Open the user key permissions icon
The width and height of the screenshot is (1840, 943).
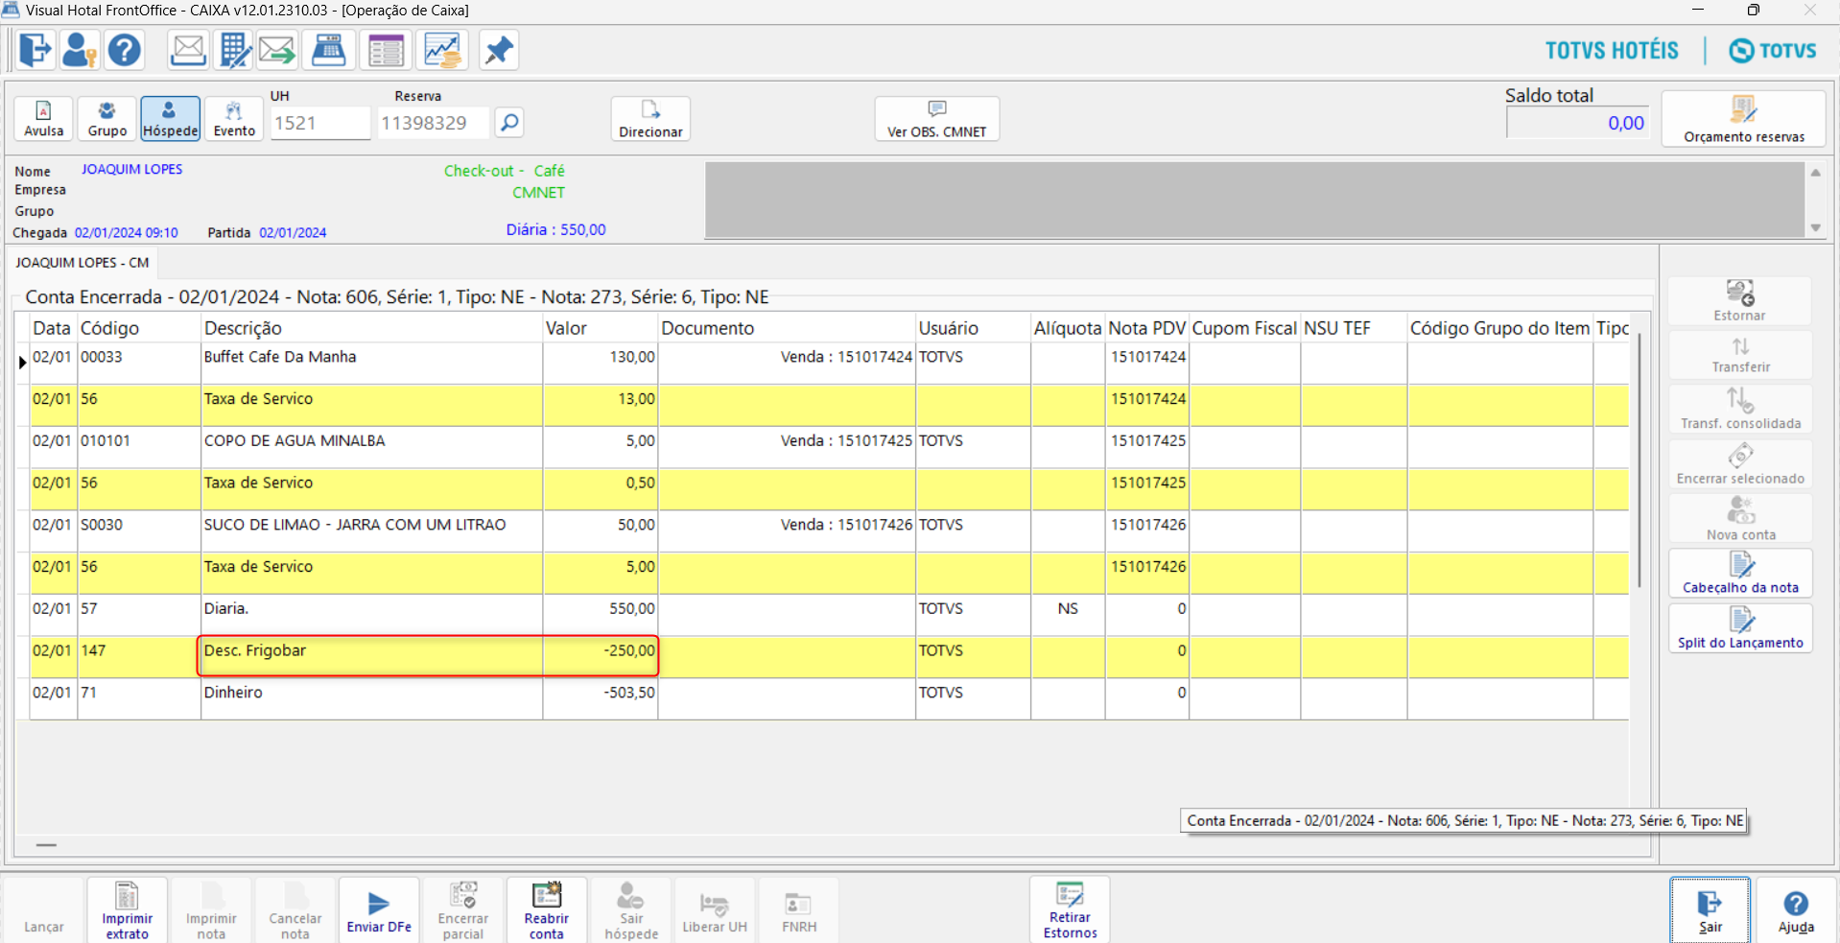click(x=80, y=50)
